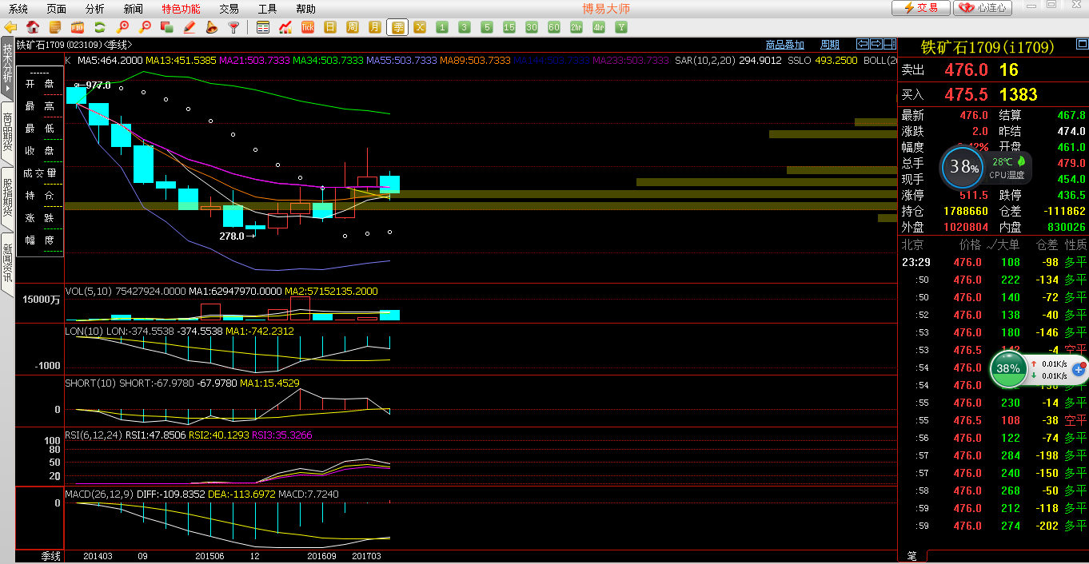This screenshot has height=564, width=1089.
Task: Open the 新闻 menu
Action: [134, 9]
